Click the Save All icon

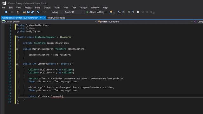pos(32,12)
